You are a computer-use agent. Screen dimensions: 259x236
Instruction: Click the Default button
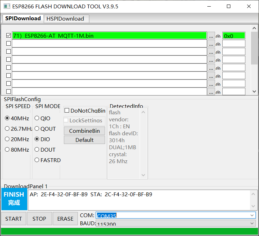point(84,140)
